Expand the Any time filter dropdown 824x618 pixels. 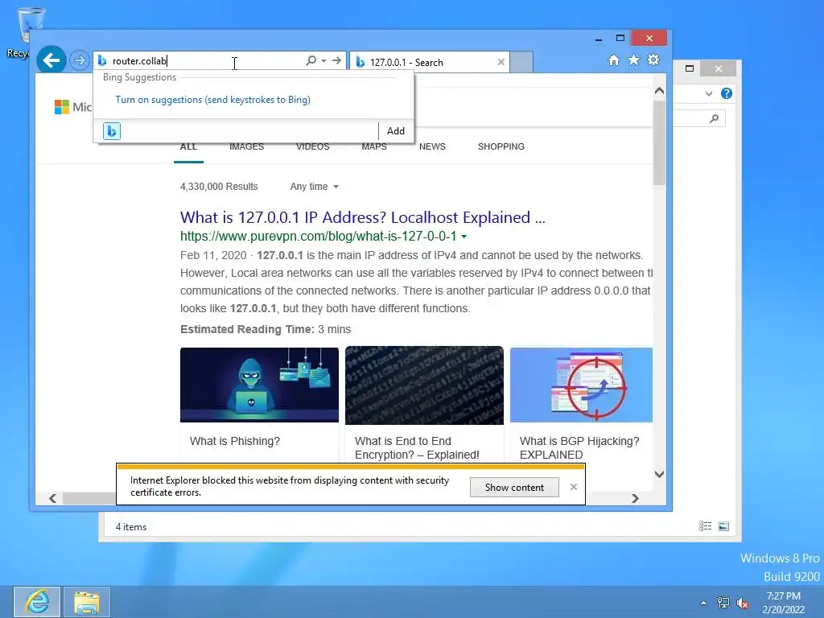coord(315,187)
